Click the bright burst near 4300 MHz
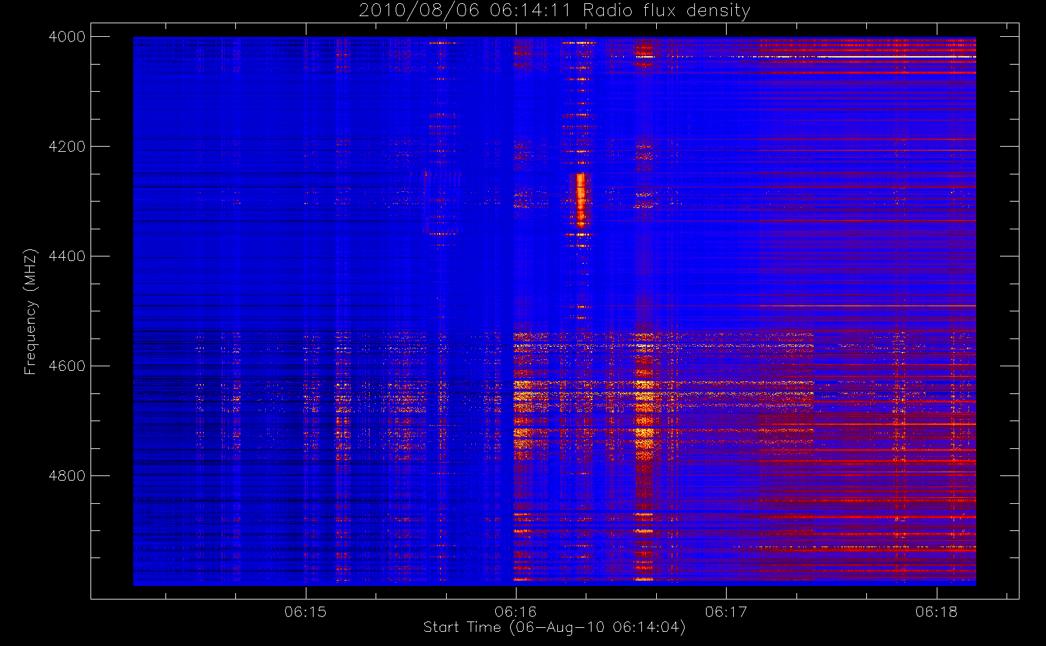Viewport: 1046px width, 646px height. 581,199
